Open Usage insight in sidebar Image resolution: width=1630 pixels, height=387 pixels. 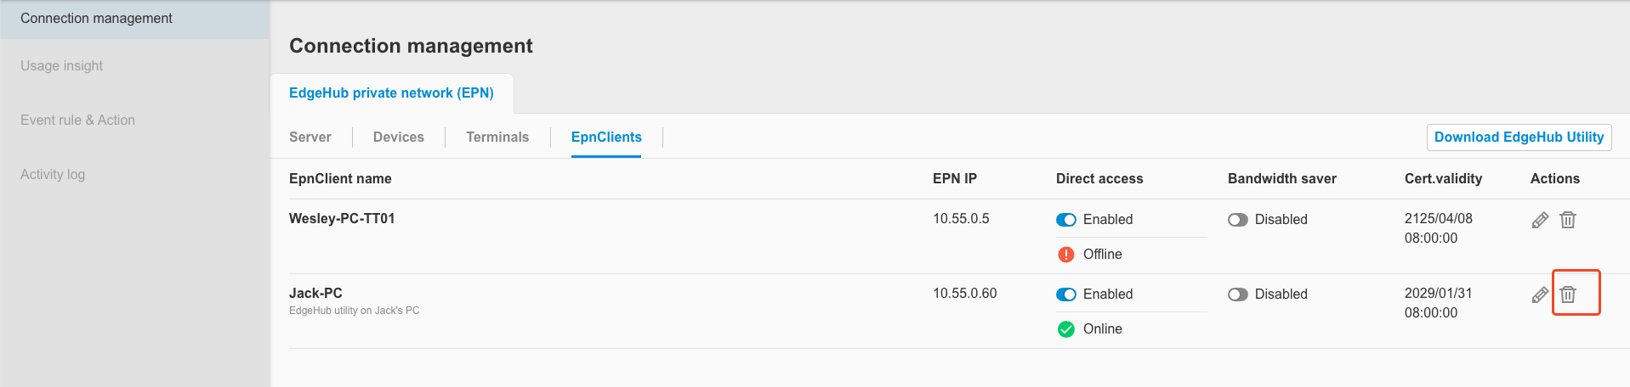point(62,66)
